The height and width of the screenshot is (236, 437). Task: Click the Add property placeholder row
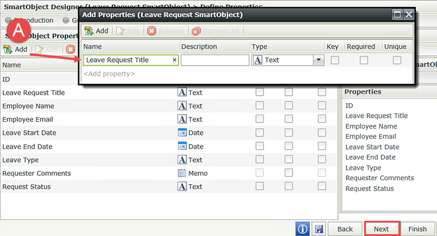109,73
